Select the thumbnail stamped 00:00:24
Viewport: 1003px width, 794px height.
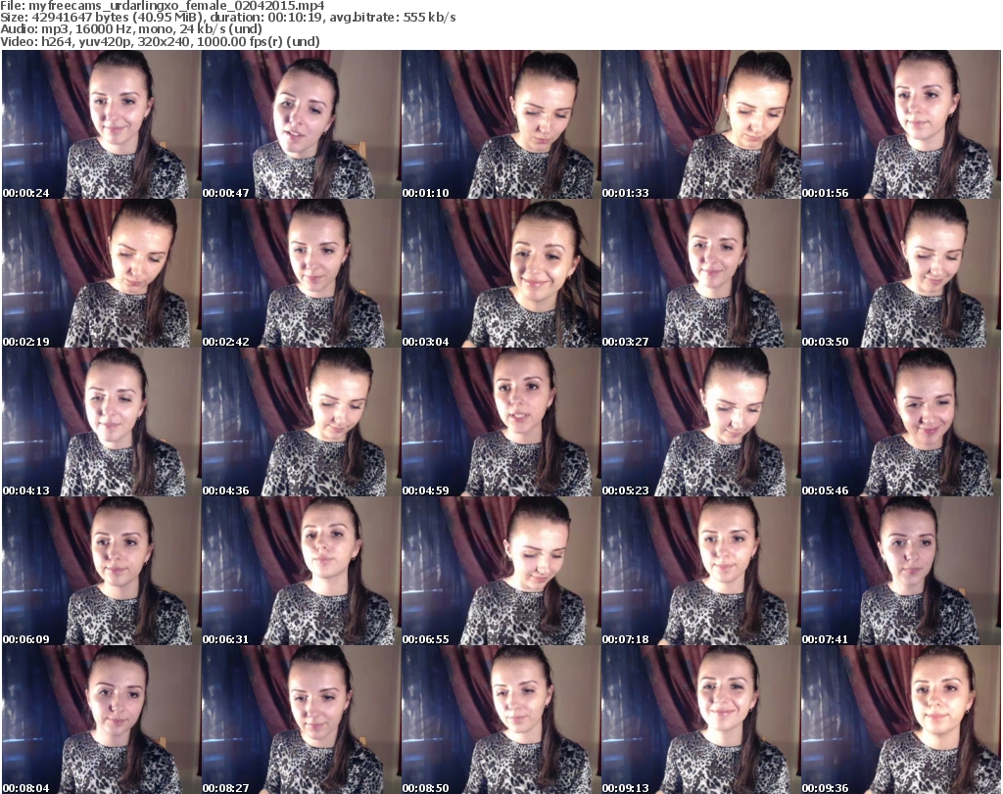point(101,124)
